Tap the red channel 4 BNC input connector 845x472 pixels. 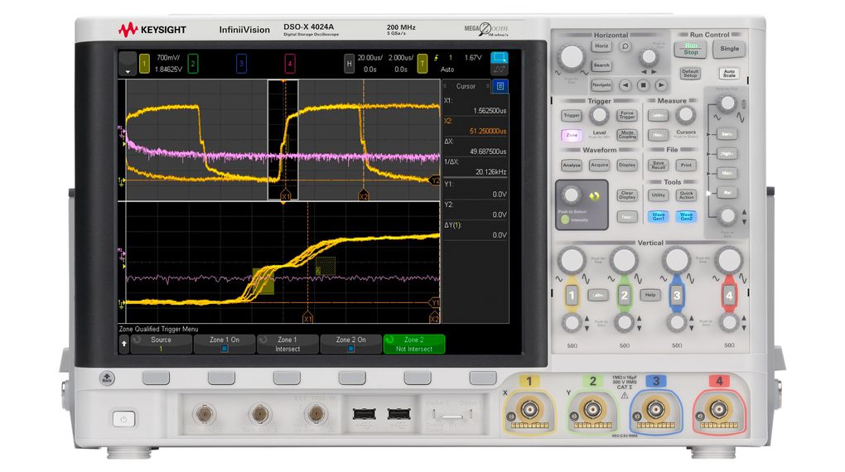tap(719, 410)
